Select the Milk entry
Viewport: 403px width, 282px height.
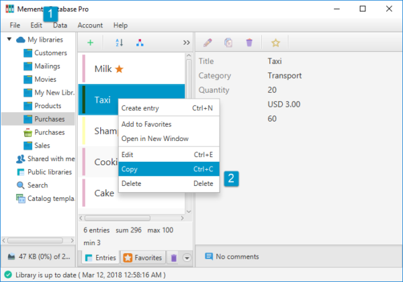(x=132, y=69)
